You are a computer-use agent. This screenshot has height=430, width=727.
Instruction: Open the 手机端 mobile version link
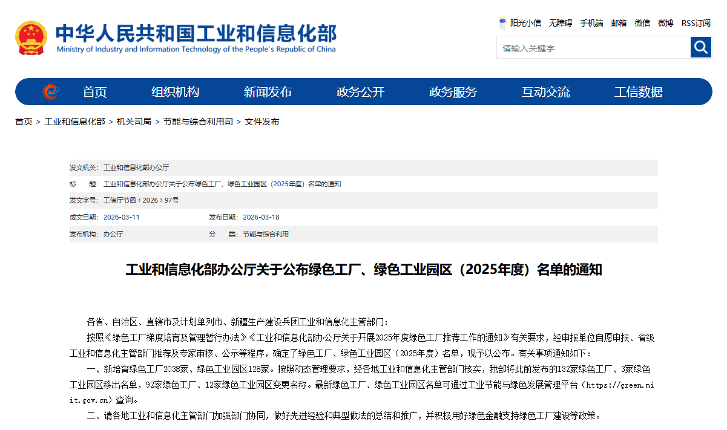(x=591, y=23)
